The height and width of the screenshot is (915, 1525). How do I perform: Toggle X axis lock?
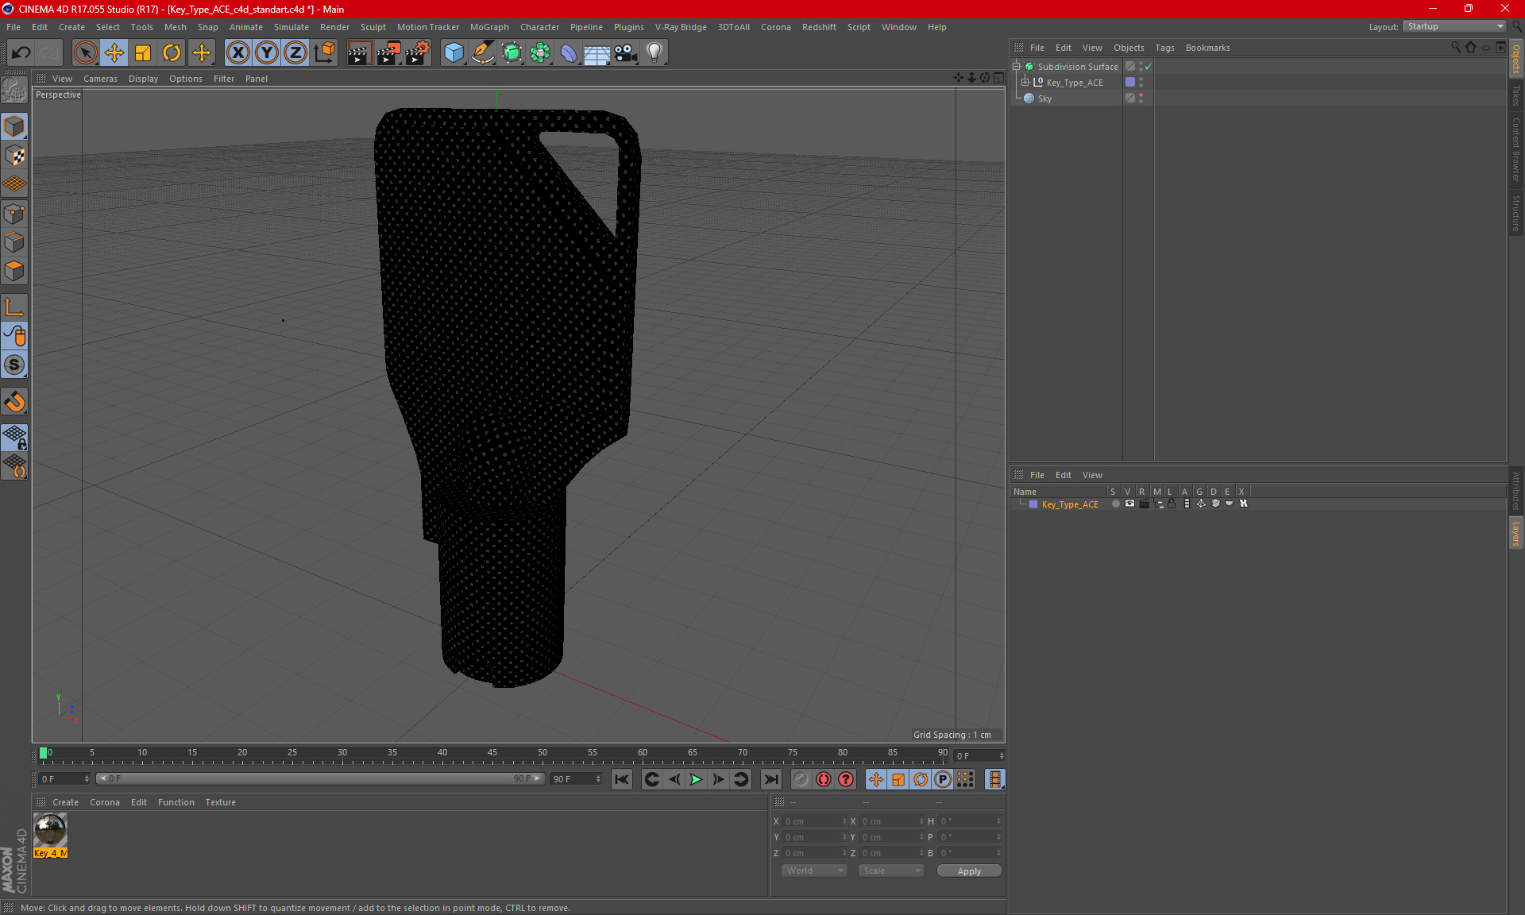[237, 53]
